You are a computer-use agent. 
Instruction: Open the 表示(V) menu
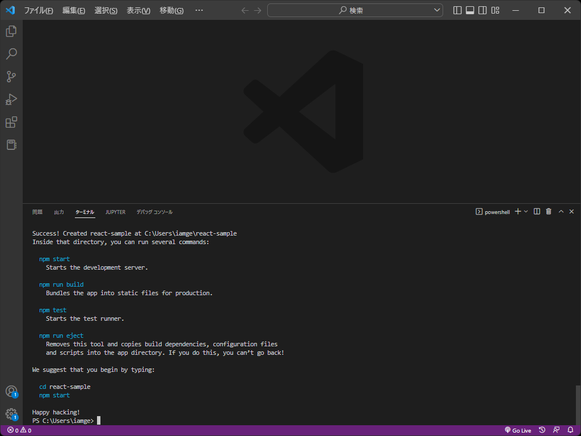tap(138, 10)
